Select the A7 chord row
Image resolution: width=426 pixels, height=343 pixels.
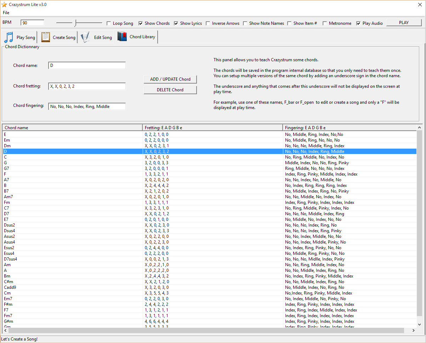[x=210, y=180]
